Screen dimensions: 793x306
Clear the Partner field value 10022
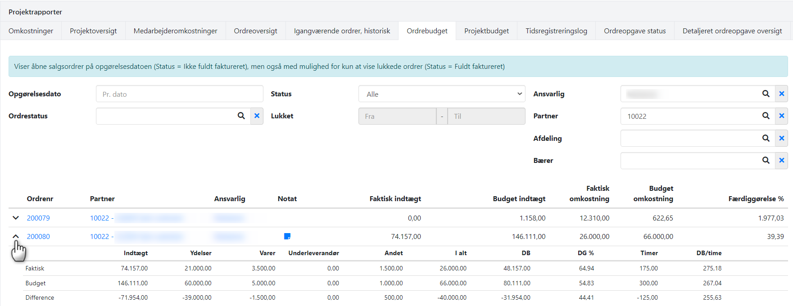781,116
